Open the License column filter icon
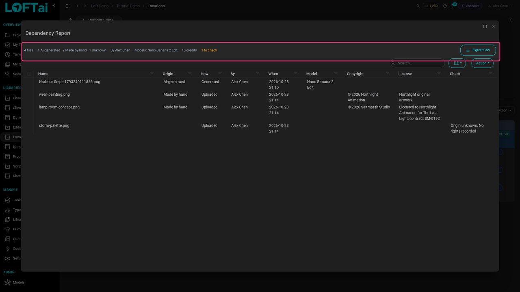 click(x=439, y=74)
